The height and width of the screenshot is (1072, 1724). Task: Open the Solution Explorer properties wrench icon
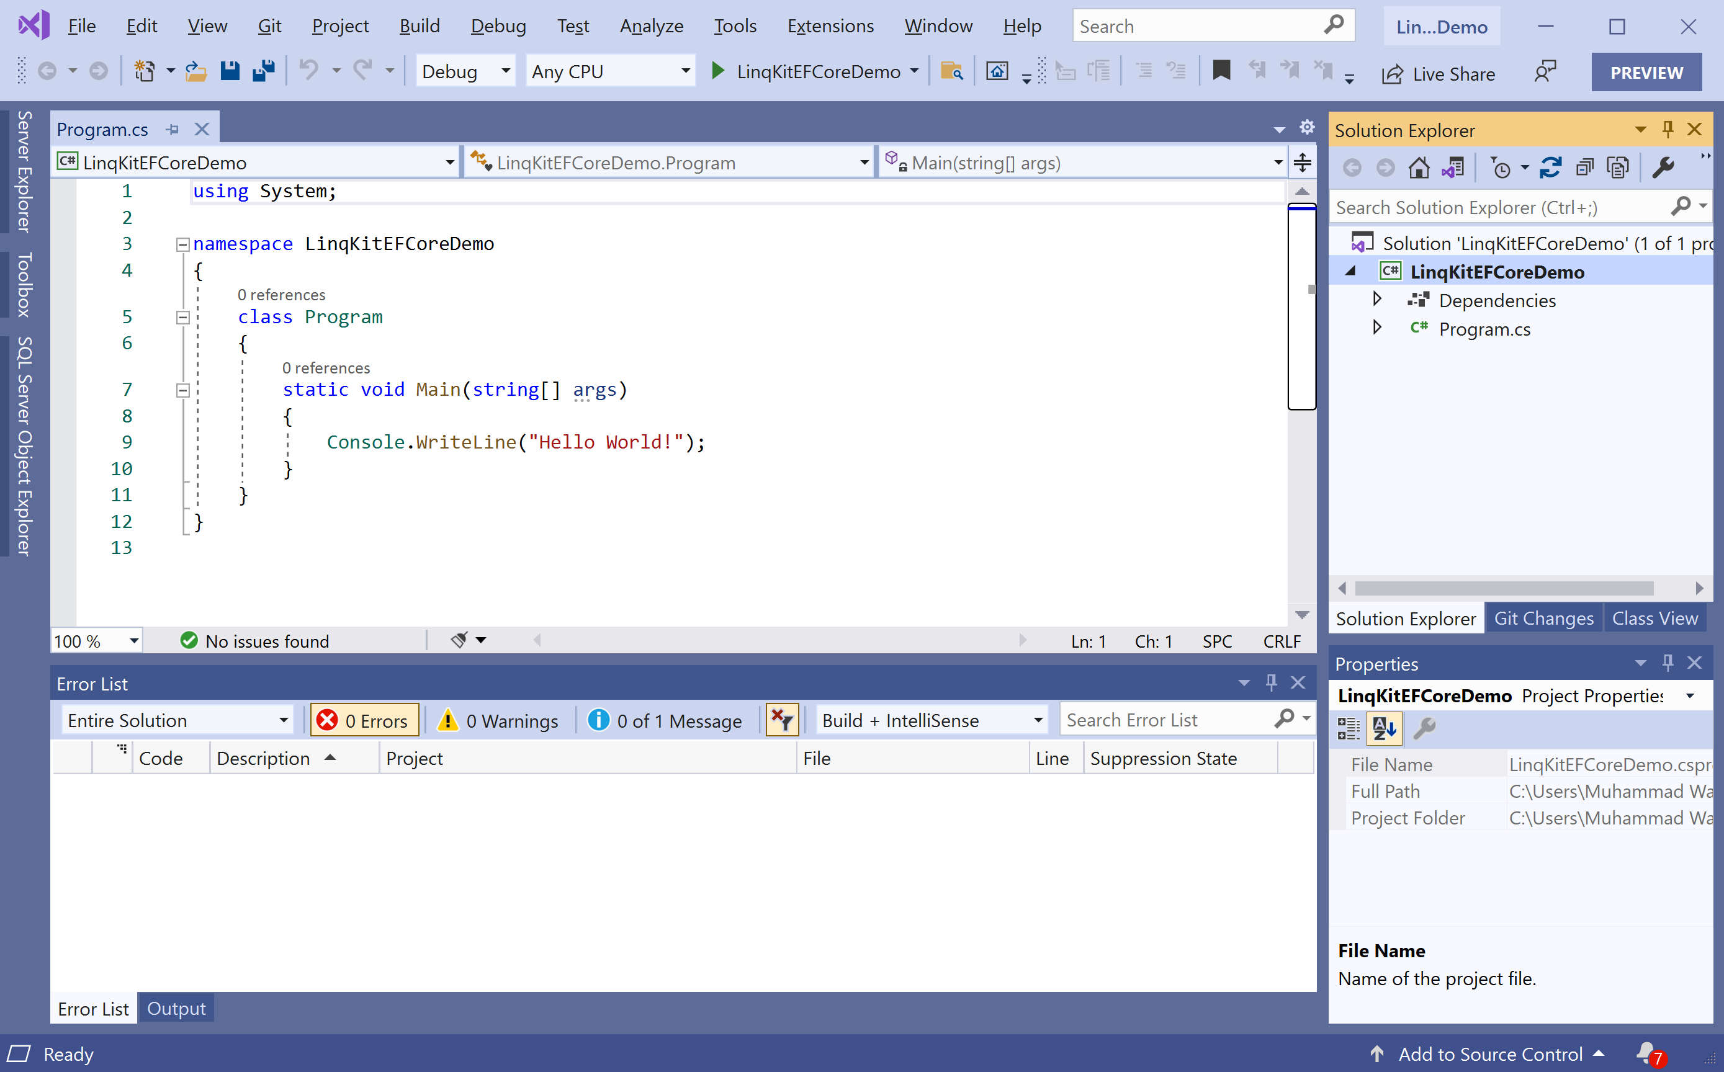pos(1663,168)
